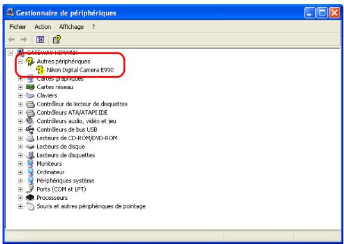
Task: Click the keyboard icon next to Claviers
Action: click(x=30, y=95)
